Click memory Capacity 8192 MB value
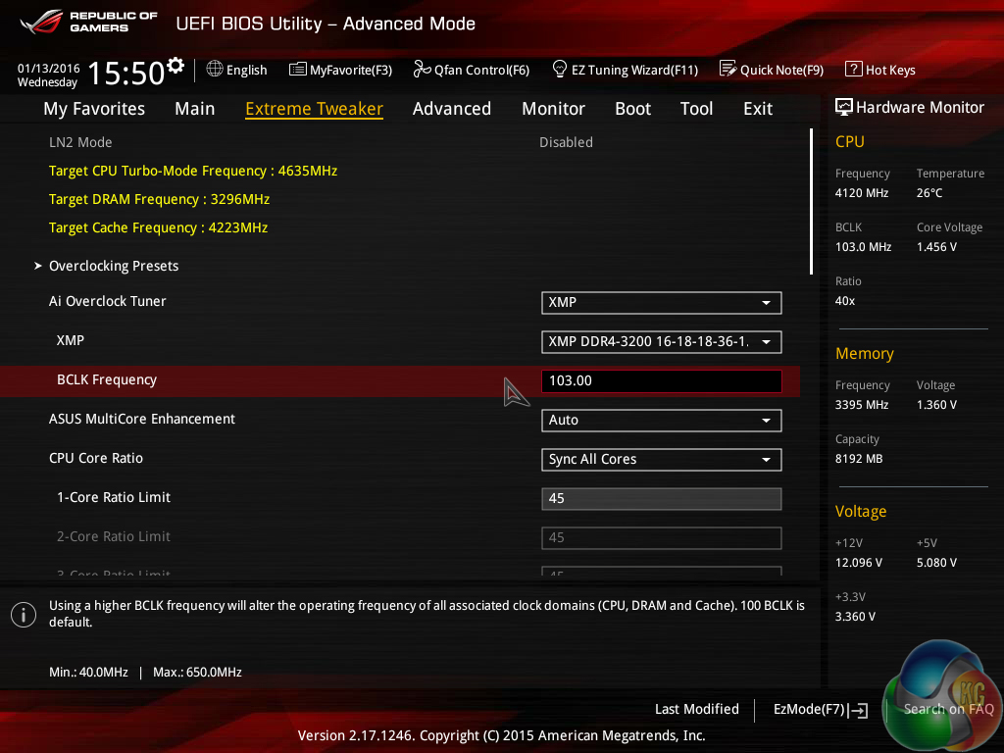The image size is (1004, 753). tap(859, 459)
